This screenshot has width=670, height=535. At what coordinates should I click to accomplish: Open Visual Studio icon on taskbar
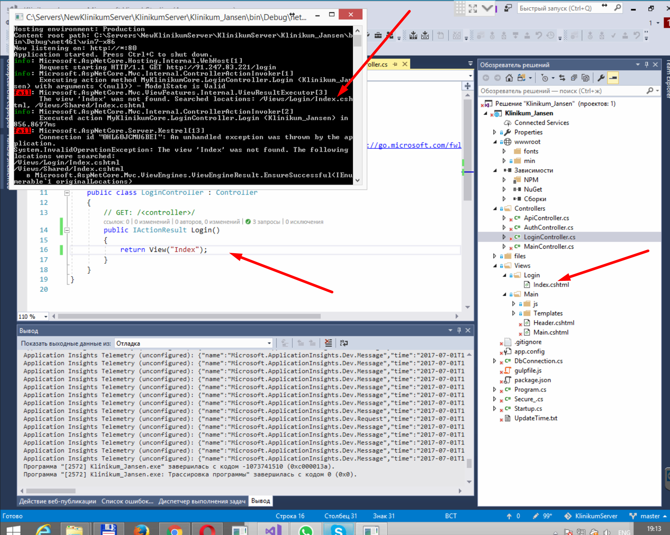(x=273, y=530)
